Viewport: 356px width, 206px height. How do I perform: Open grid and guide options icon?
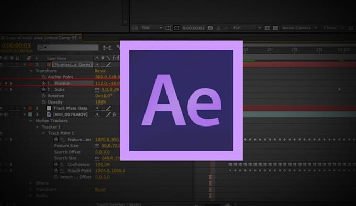[168, 28]
